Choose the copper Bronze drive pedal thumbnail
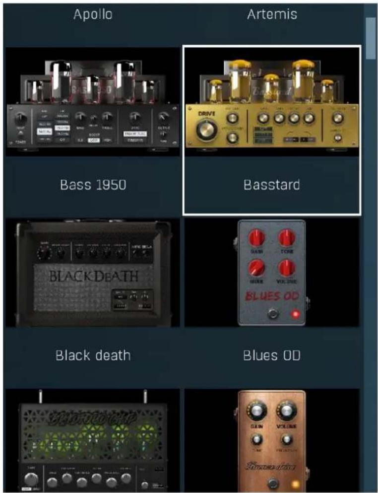378x493 pixels. (x=272, y=441)
